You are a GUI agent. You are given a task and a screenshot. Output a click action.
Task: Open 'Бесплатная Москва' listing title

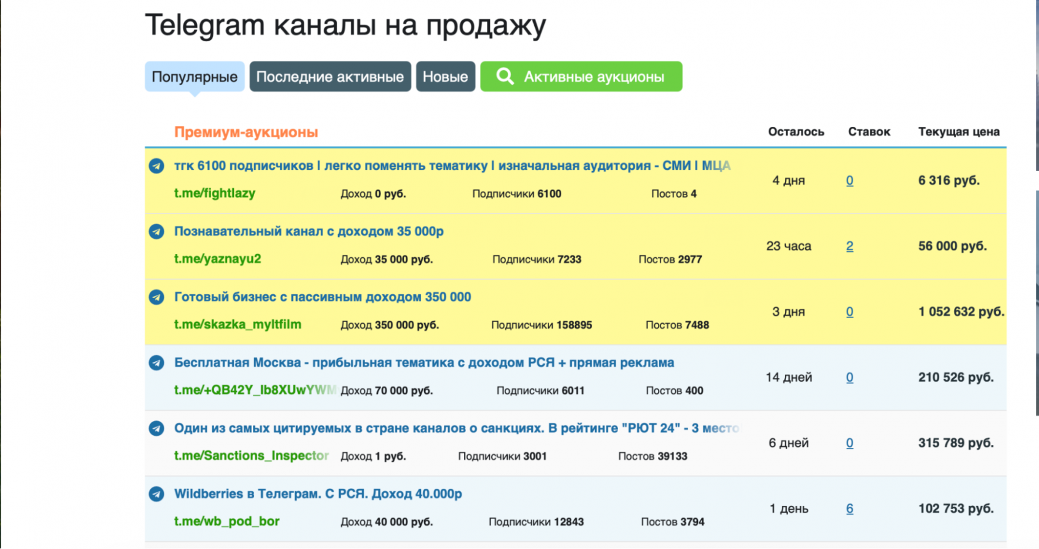pos(424,363)
